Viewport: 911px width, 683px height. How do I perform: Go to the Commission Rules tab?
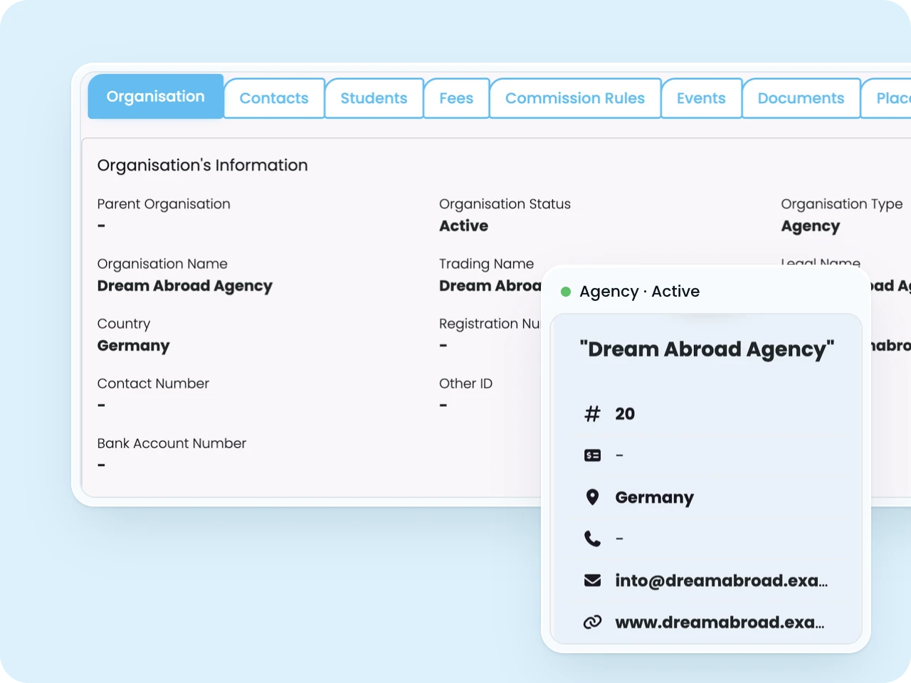point(575,98)
